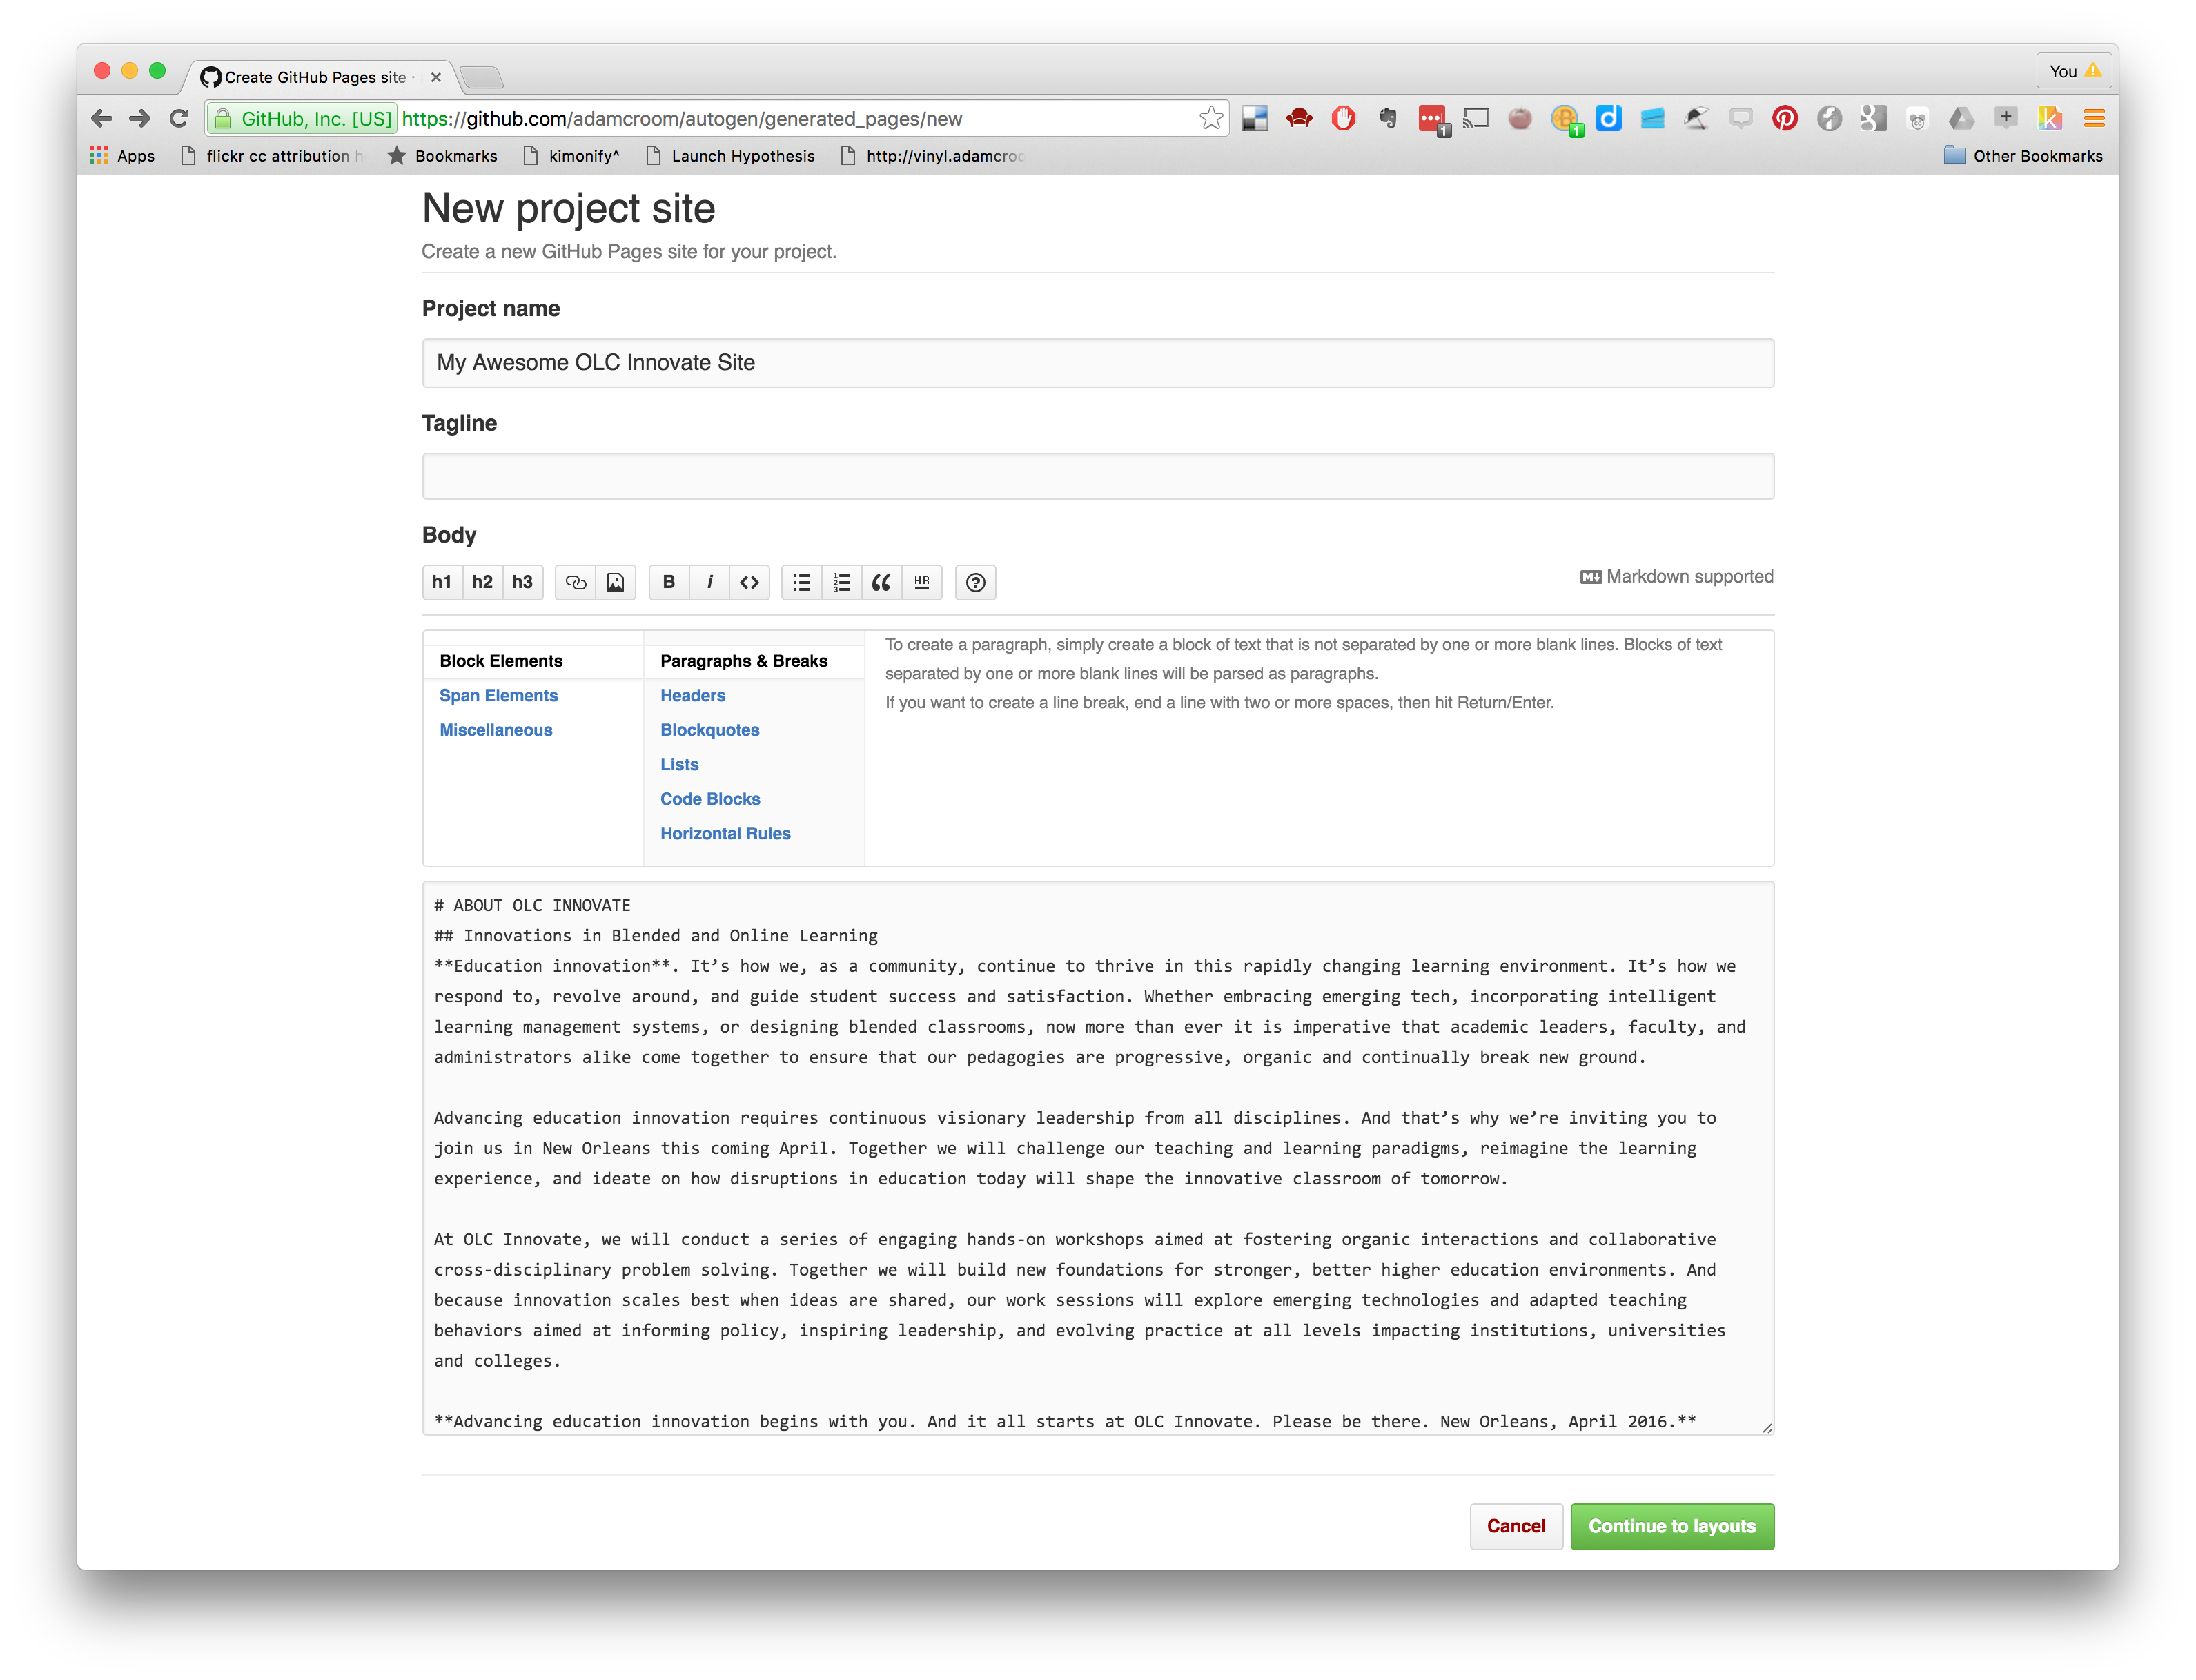Open the vinyl.adamcroom bookmark

(x=932, y=156)
